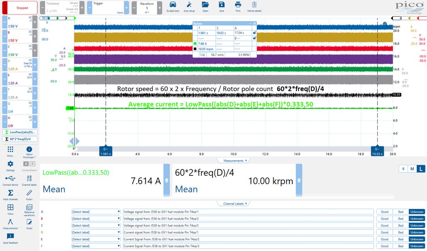Open the Math channels sigma icon
This screenshot has width=427, height=251.
[10, 193]
